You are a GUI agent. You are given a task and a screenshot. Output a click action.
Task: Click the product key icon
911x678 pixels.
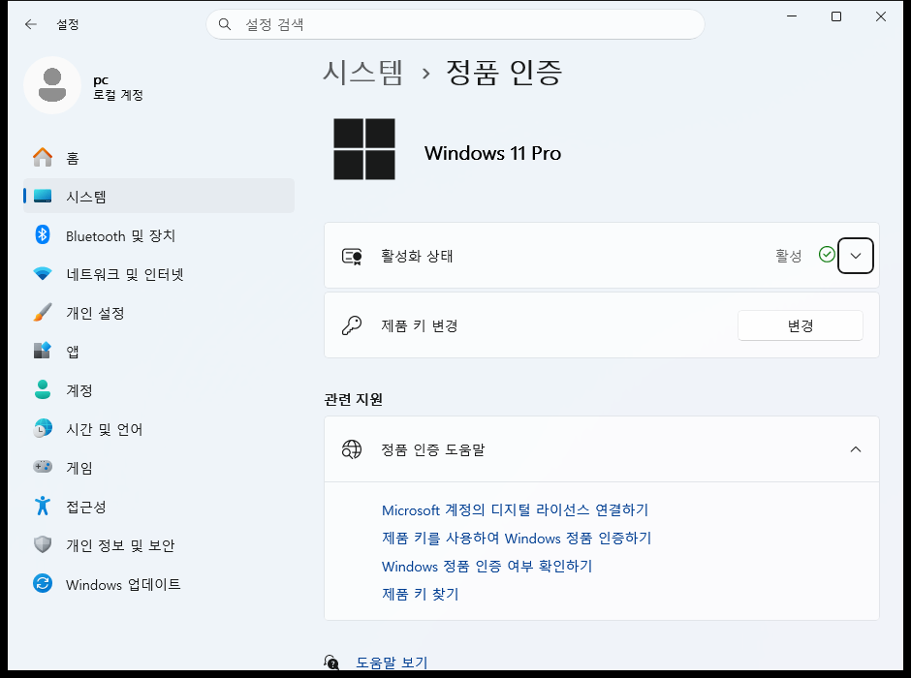click(352, 325)
